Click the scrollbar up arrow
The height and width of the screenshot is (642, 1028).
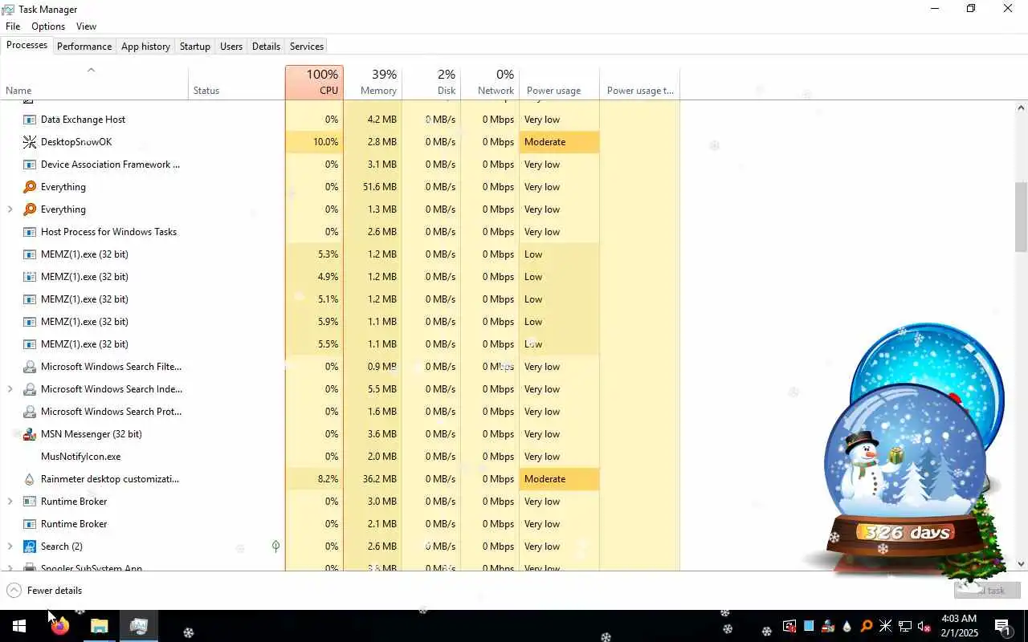point(1021,108)
